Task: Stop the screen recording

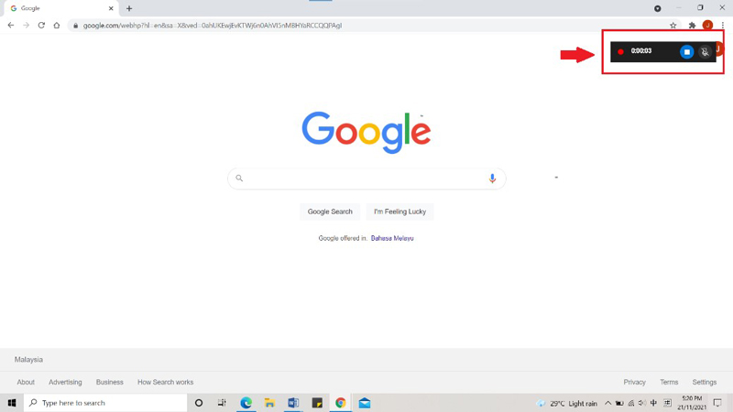Action: [686, 52]
